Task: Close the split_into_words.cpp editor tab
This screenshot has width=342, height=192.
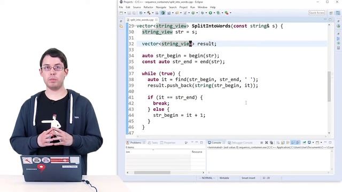Action: (157, 20)
